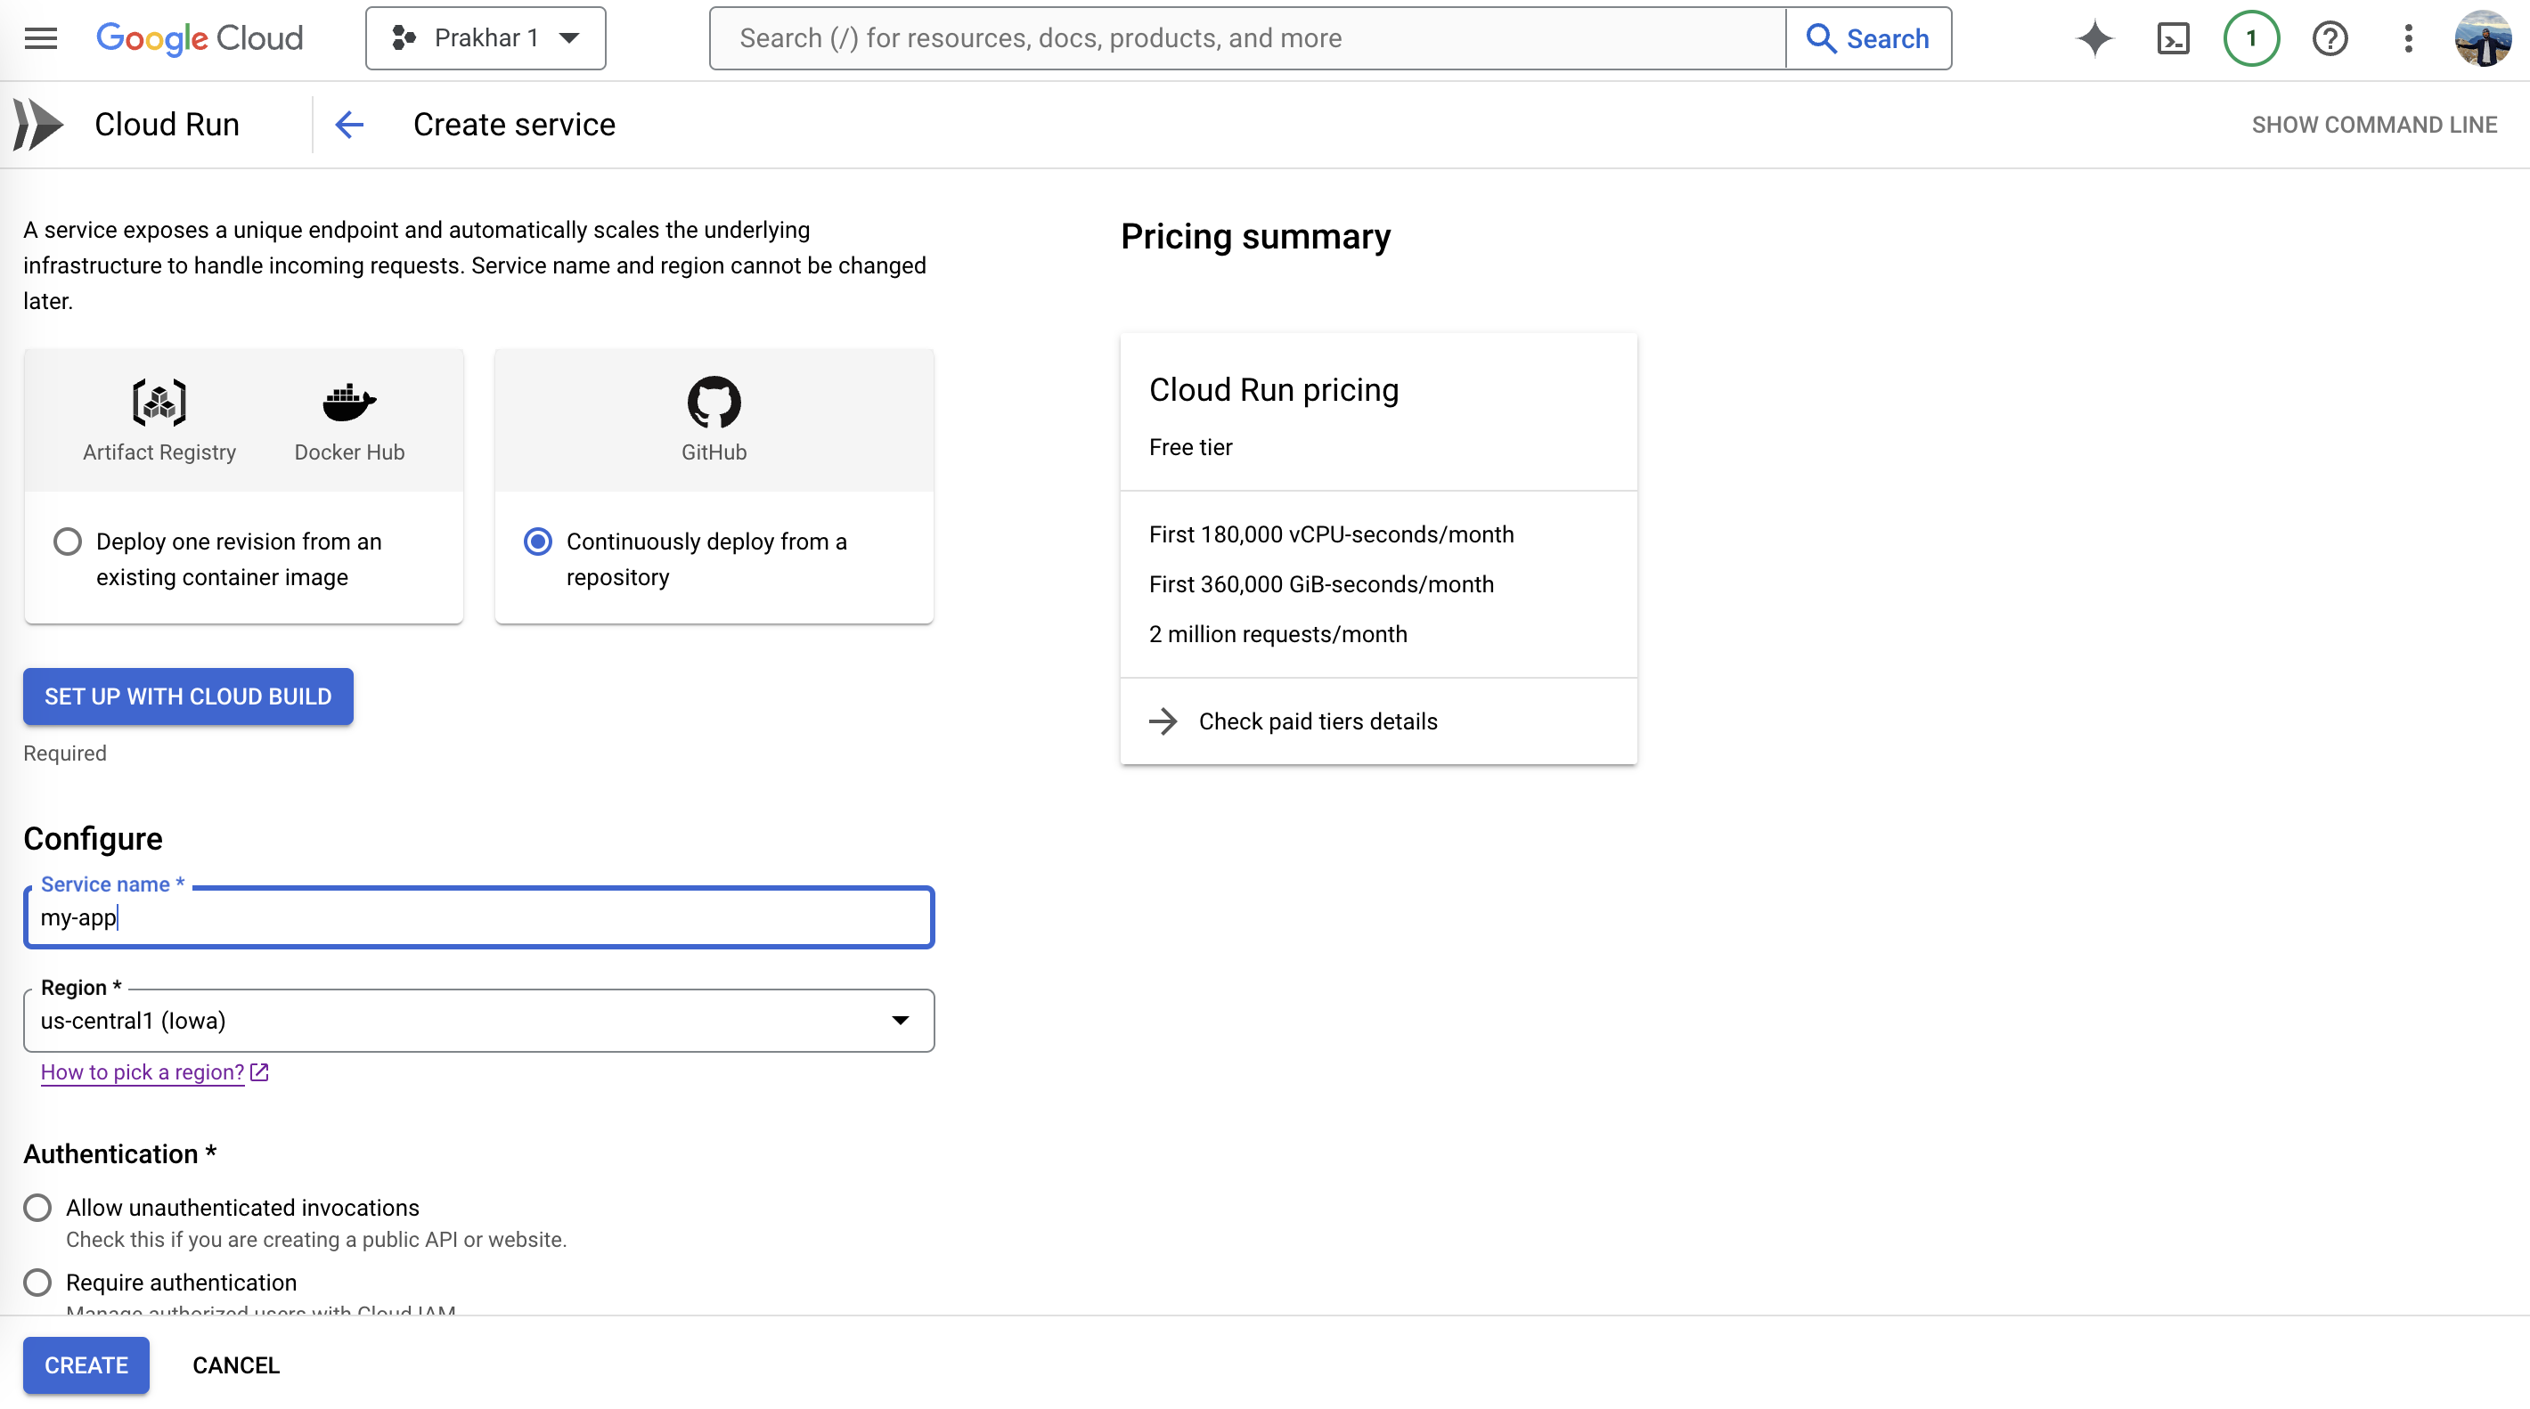Select require authentication option
The image size is (2530, 1409).
[37, 1282]
